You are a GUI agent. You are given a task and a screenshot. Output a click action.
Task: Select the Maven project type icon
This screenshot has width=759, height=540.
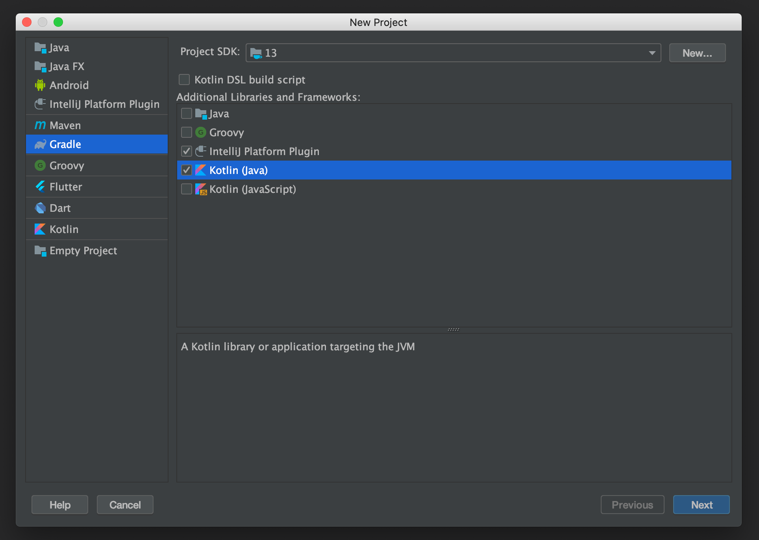pos(40,125)
